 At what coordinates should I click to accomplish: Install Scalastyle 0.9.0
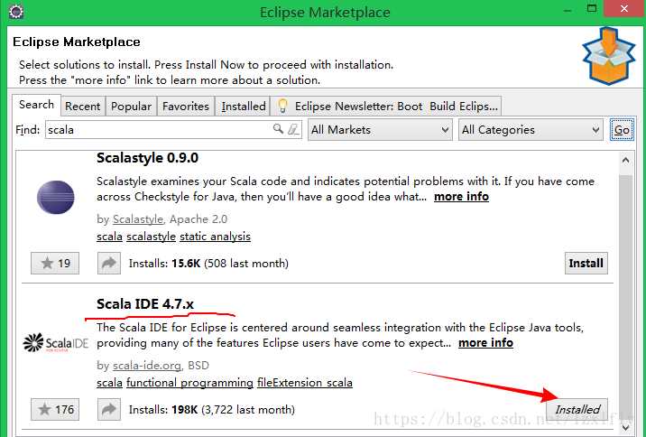coord(586,263)
